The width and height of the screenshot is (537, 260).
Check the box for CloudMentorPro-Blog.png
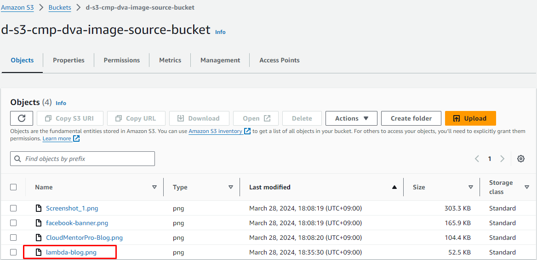click(13, 238)
